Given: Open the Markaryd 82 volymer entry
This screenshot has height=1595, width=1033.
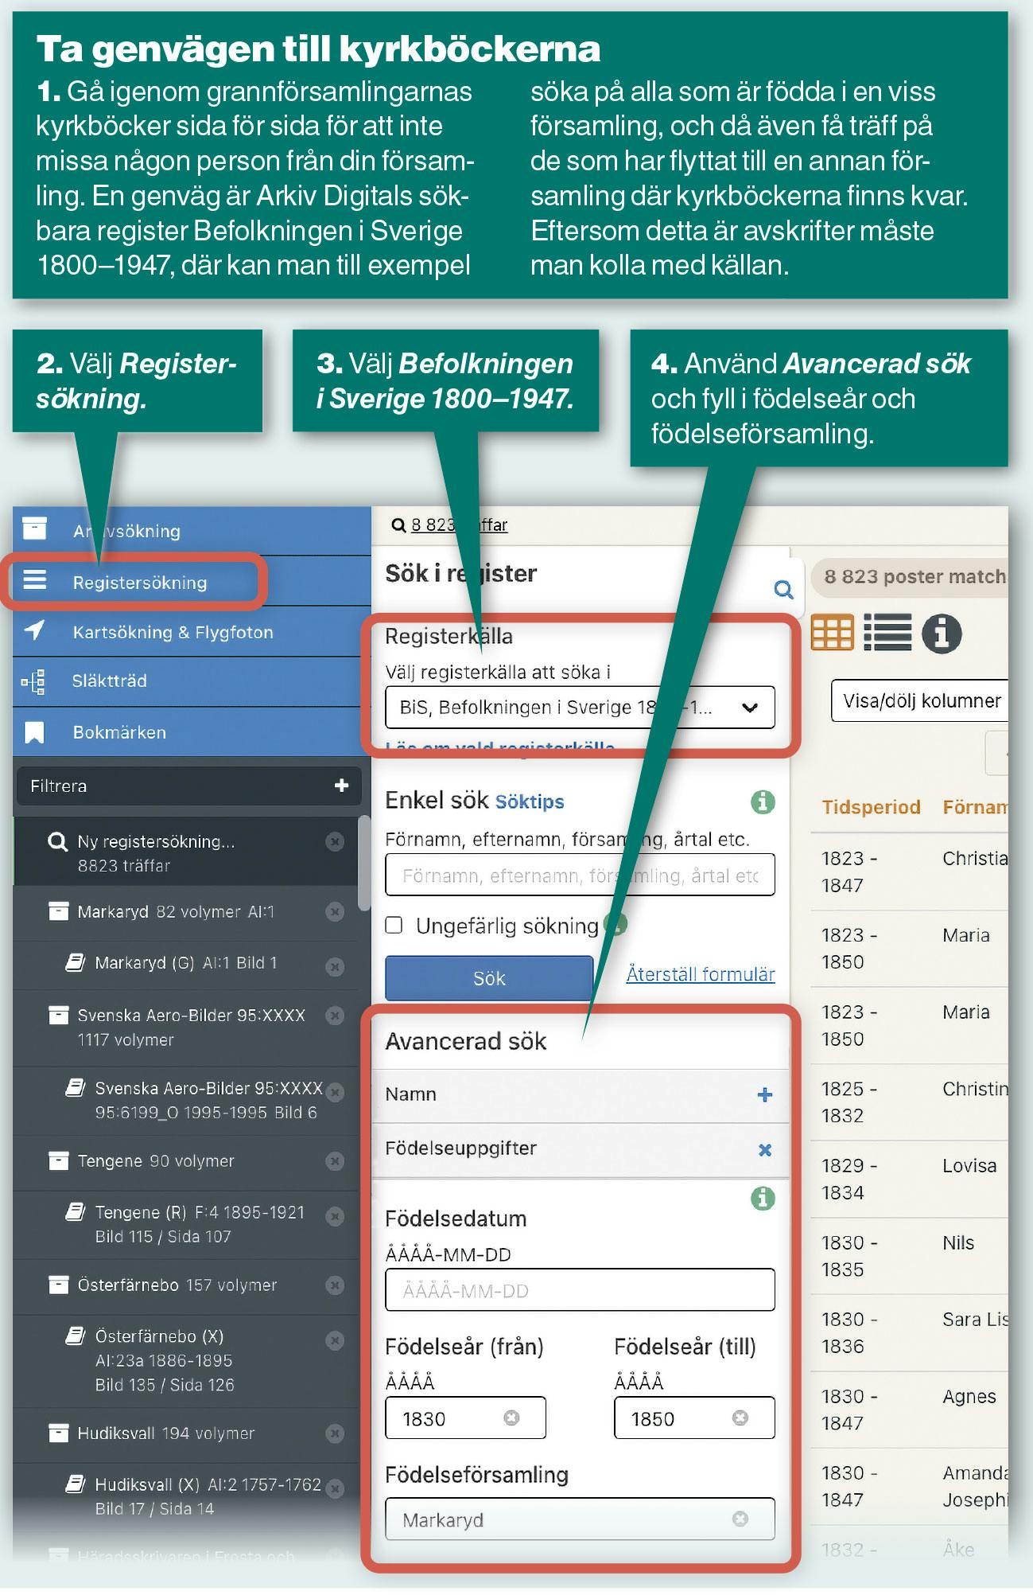Looking at the screenshot, I should click(x=186, y=912).
